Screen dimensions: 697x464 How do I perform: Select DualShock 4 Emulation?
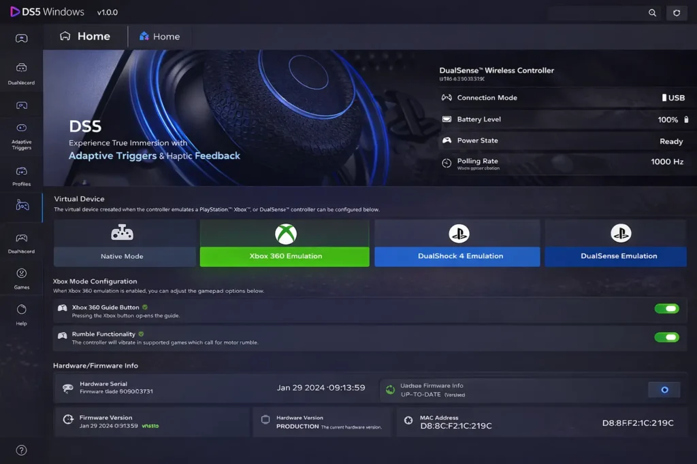(457, 243)
